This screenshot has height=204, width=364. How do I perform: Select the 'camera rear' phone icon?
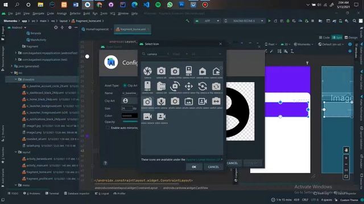click(x=147, y=86)
